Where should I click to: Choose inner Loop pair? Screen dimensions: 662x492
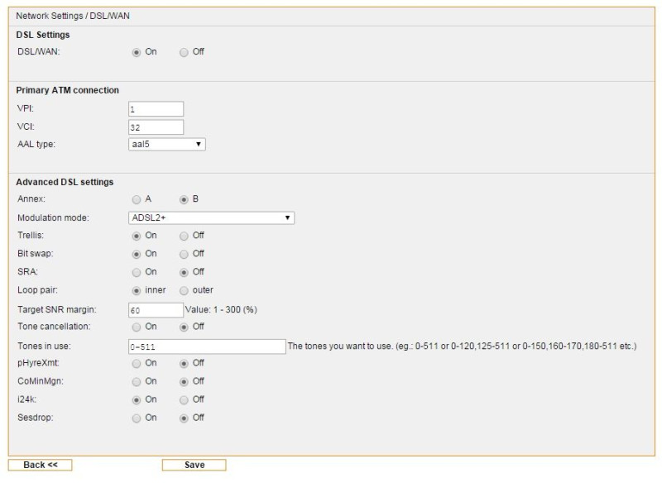click(136, 291)
